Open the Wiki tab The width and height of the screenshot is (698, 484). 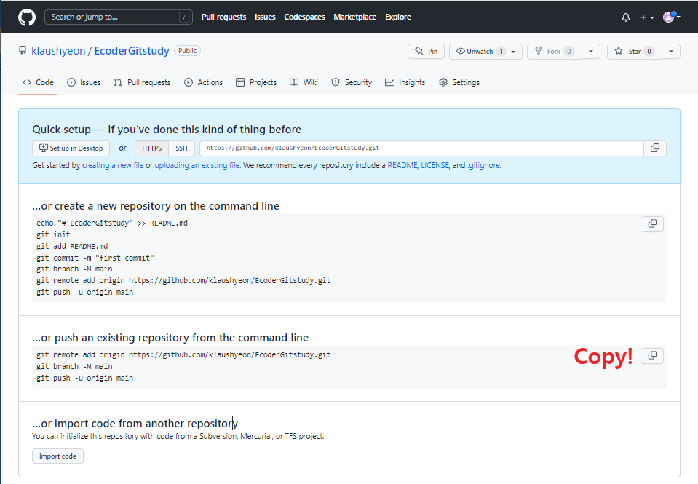304,82
